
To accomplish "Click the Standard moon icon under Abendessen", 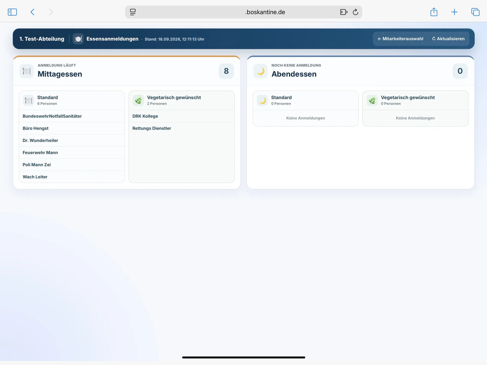I will click(x=262, y=100).
